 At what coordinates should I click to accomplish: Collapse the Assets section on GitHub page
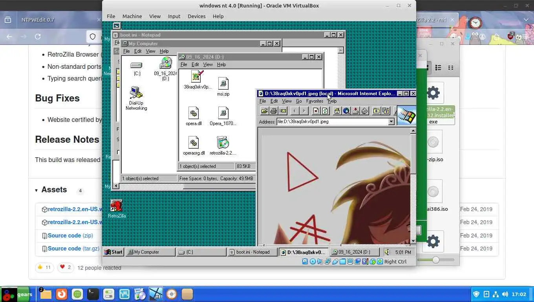[37, 190]
